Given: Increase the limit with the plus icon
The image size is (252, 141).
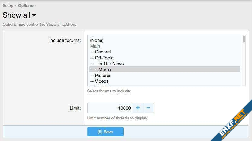Looking at the screenshot, I should coord(138,108).
